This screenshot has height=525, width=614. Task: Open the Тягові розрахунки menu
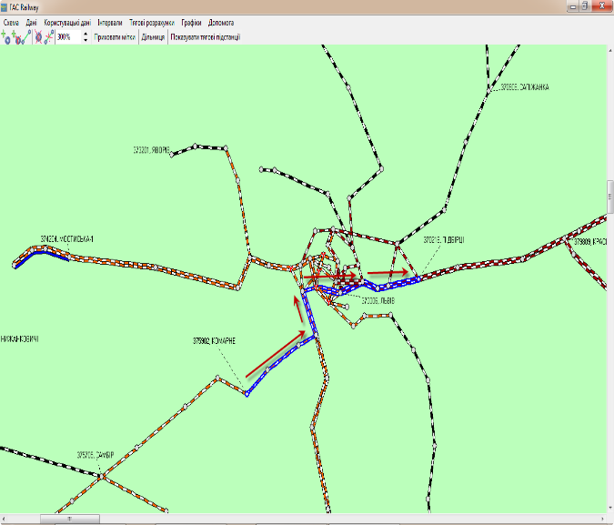[x=151, y=21]
